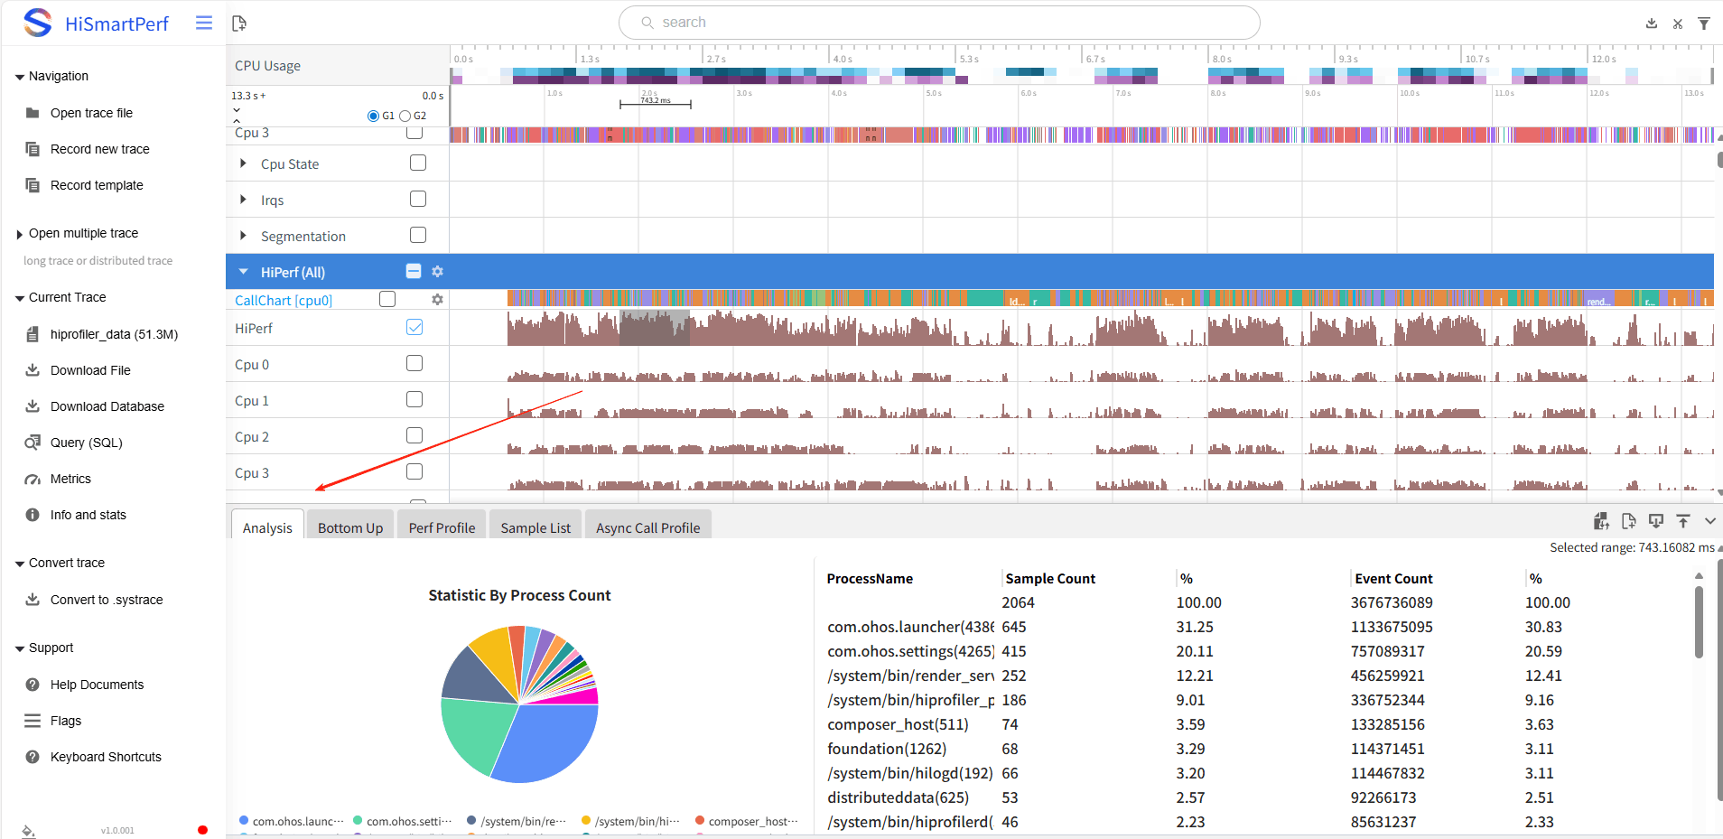
Task: Toggle the sidebar hamburger menu
Action: [x=204, y=23]
